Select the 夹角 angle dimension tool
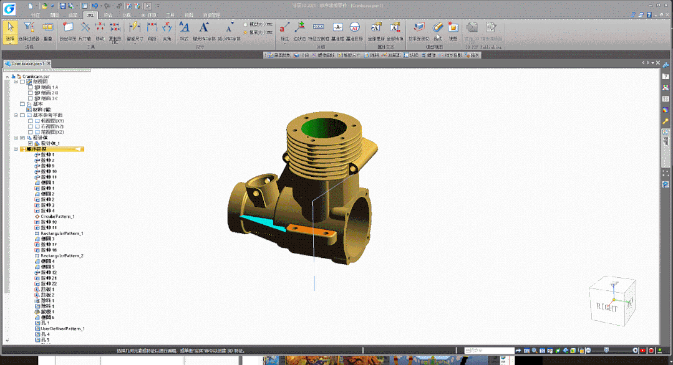This screenshot has height=365, width=673. (167, 31)
